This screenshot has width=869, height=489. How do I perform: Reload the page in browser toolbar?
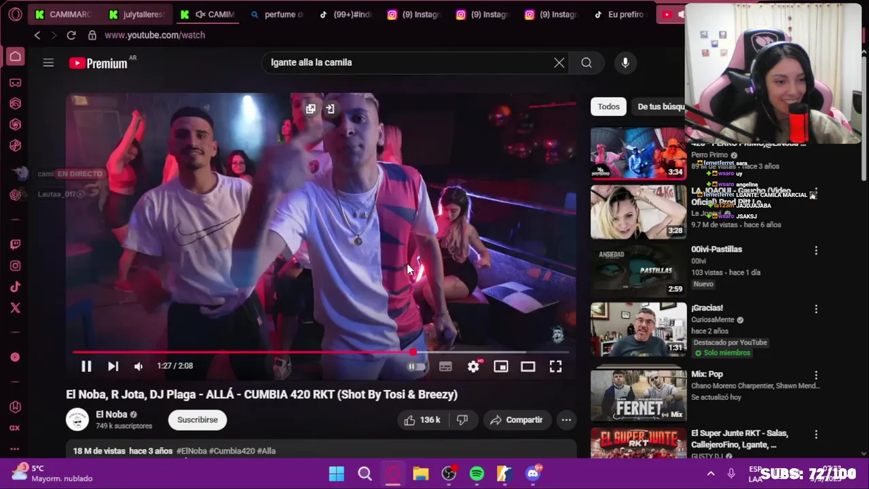coord(71,35)
